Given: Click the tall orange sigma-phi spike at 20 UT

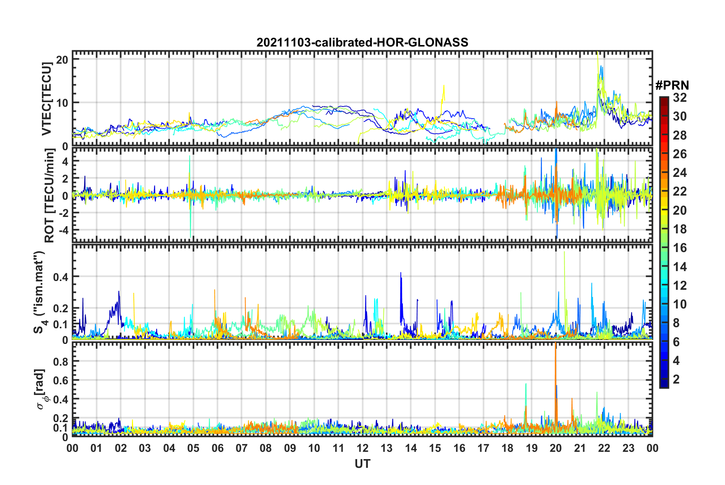Looking at the screenshot, I should 555,366.
